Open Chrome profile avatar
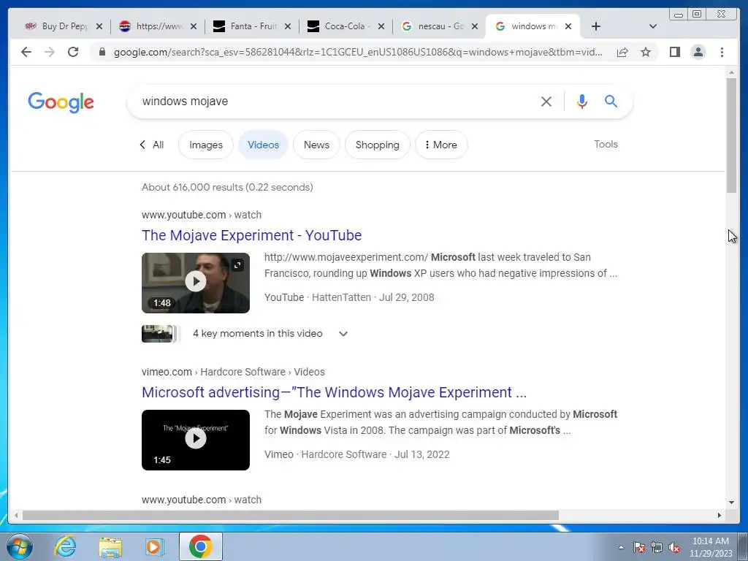Viewport: 748px width, 561px height. tap(698, 52)
